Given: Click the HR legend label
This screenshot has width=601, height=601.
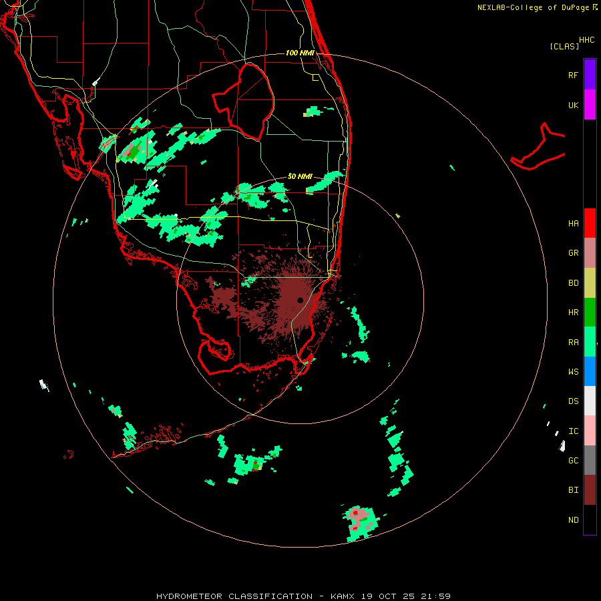Looking at the screenshot, I should click(573, 313).
